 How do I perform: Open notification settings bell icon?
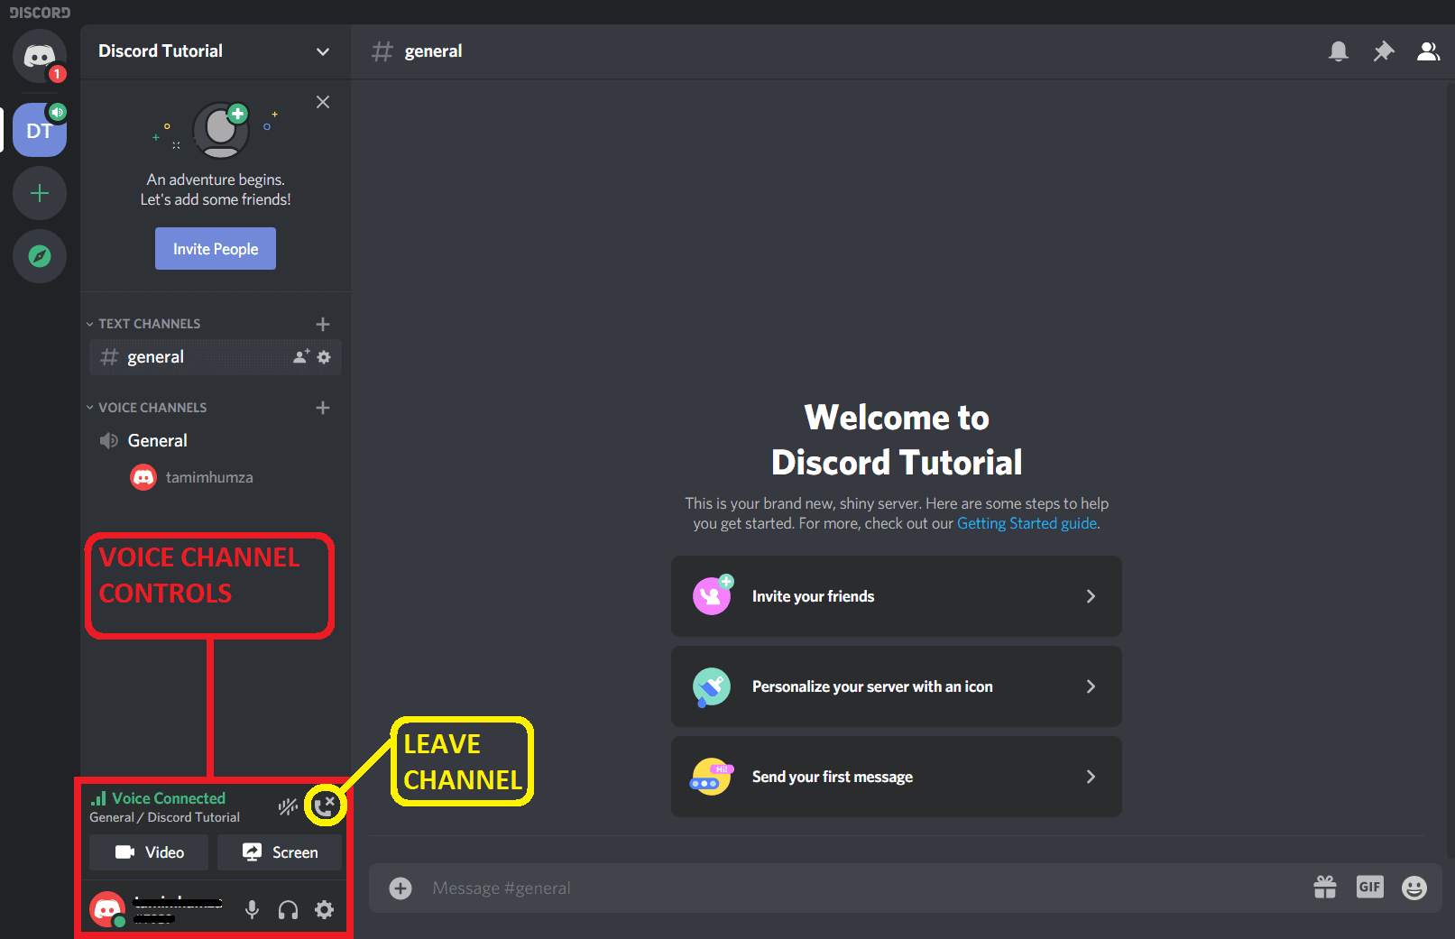click(x=1339, y=51)
